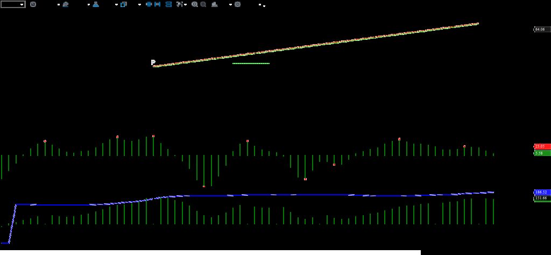Click the clock icon in the toolbar
Viewport: 551px width, 255px height.
click(33, 4)
